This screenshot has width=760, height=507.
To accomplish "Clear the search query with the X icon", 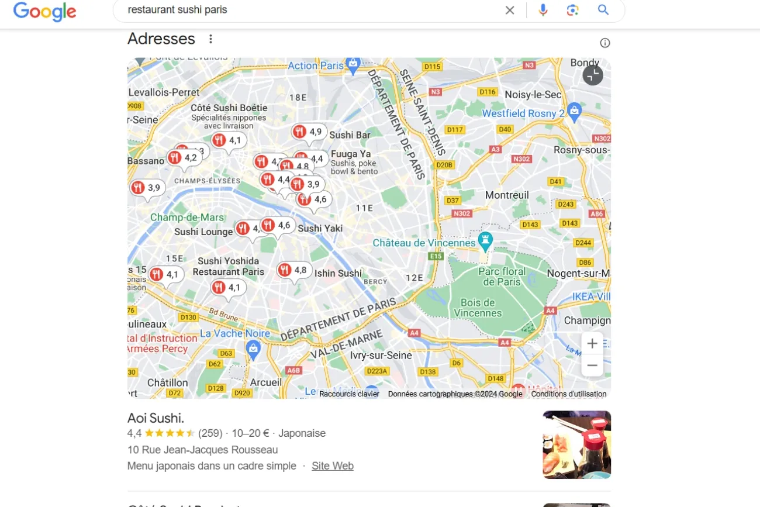I will coord(510,10).
